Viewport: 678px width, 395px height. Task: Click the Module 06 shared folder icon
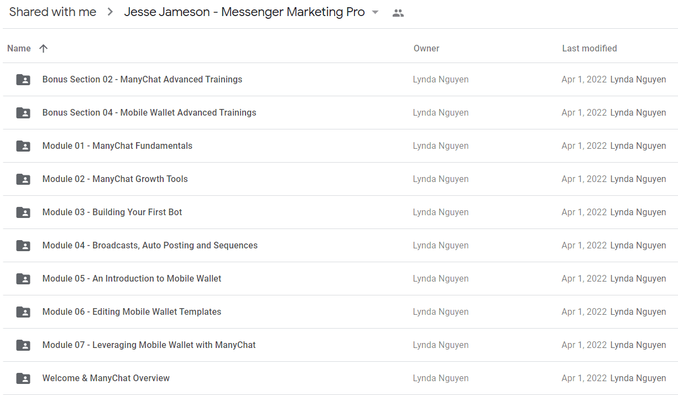23,312
